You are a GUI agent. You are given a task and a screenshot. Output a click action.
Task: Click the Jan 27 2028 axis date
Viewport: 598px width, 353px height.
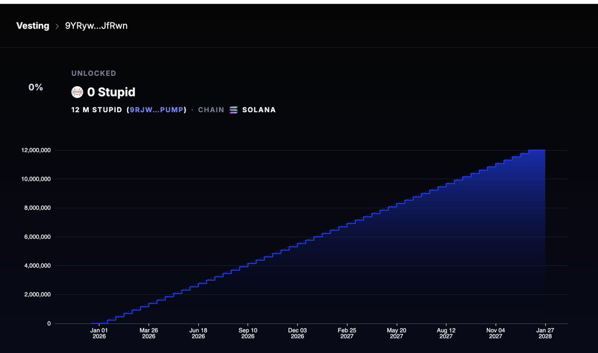pyautogui.click(x=545, y=333)
